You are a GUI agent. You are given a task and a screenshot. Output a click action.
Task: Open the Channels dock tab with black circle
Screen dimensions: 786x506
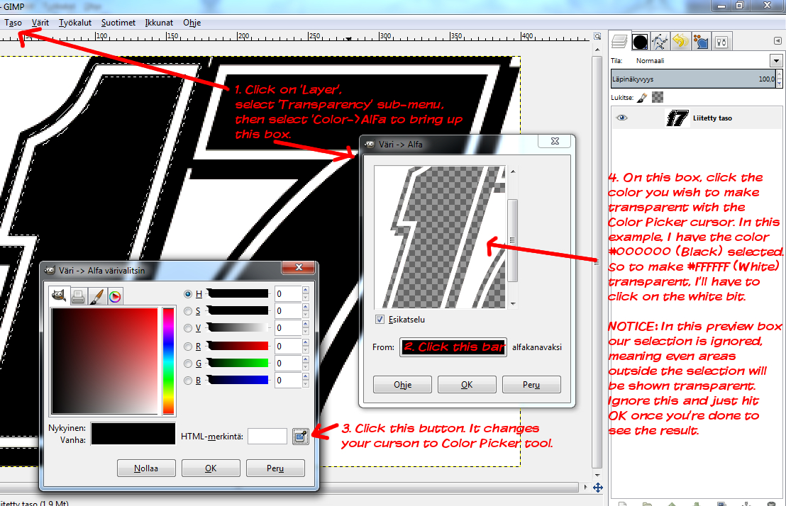tap(640, 42)
